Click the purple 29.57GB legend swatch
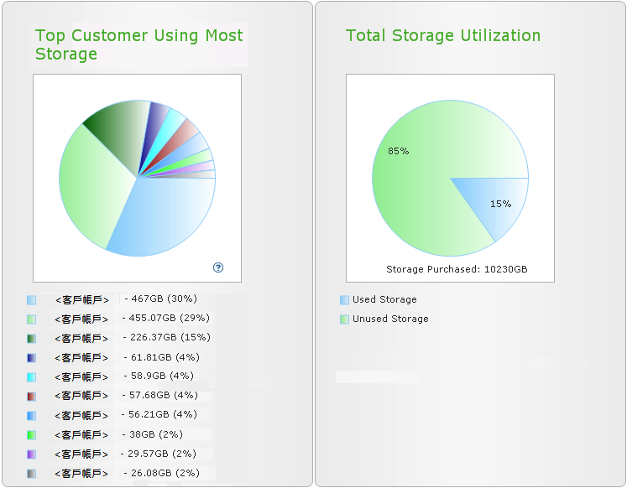The width and height of the screenshot is (627, 488). [31, 454]
